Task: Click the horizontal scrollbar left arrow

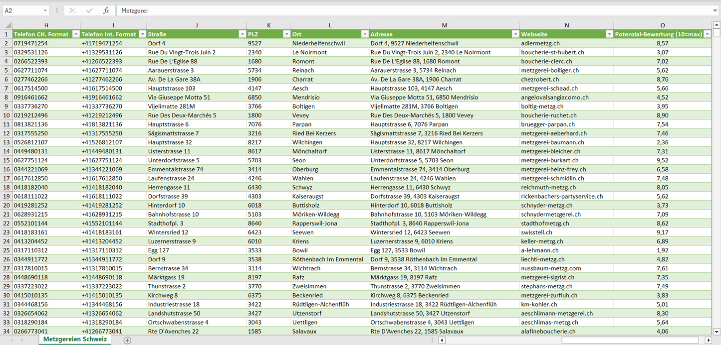Action: (x=442, y=340)
